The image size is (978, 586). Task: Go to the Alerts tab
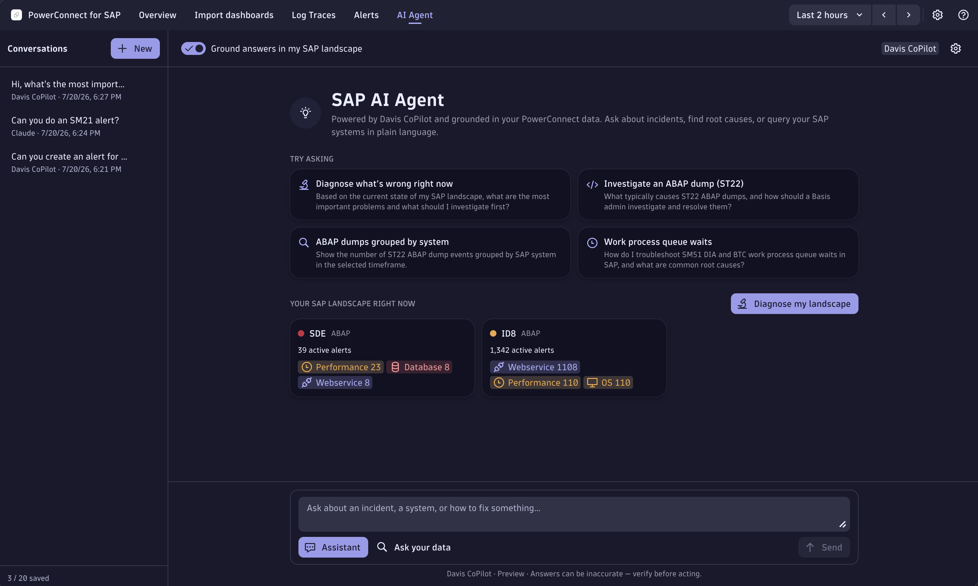coord(366,15)
